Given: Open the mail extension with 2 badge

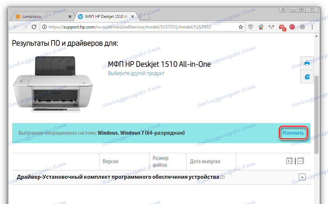Looking at the screenshot, I should tap(282, 28).
